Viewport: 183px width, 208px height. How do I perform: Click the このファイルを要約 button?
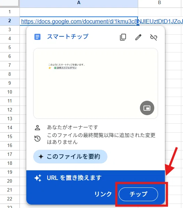pos(70,157)
